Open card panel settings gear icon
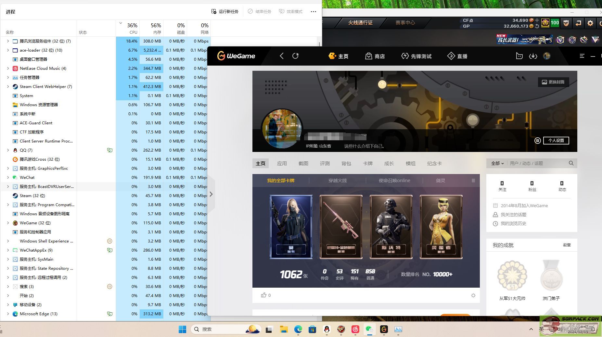The image size is (602, 337). tap(473, 295)
